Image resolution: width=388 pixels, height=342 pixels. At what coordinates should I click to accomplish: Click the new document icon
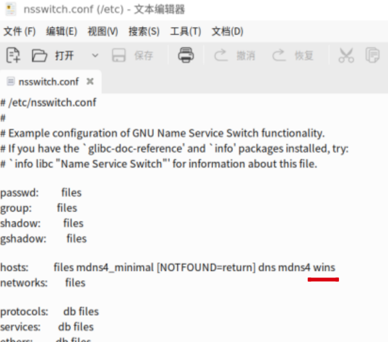click(13, 56)
